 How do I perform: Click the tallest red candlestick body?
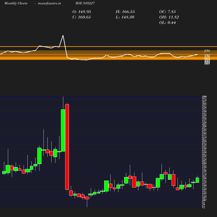tap(67, 147)
